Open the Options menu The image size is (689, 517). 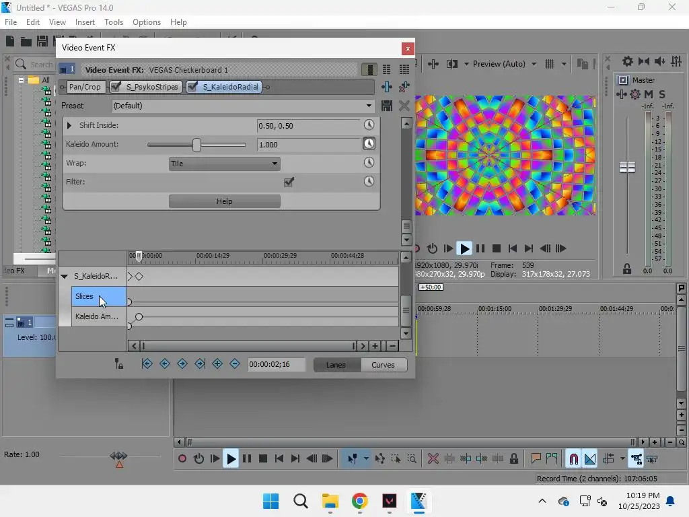click(147, 22)
